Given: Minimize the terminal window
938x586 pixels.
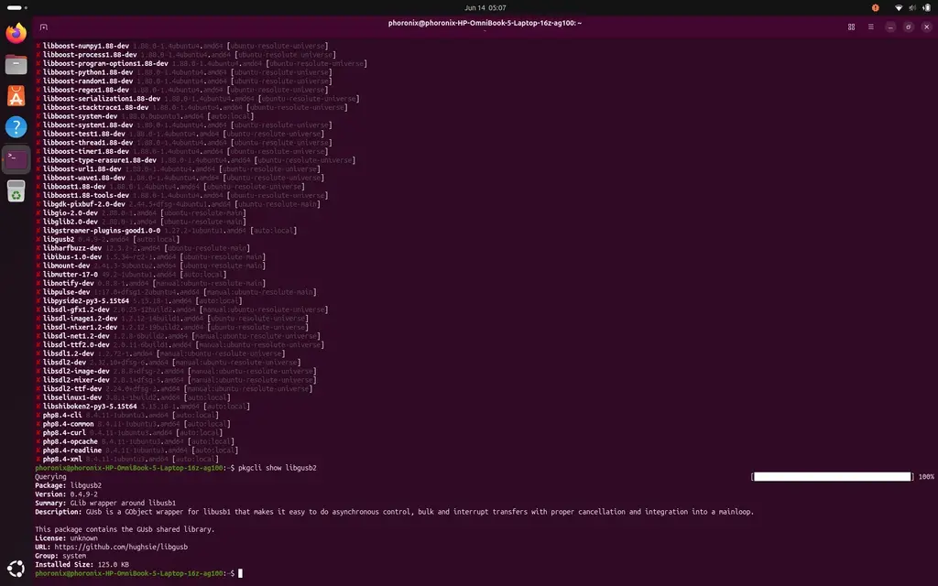Looking at the screenshot, I should (x=890, y=27).
